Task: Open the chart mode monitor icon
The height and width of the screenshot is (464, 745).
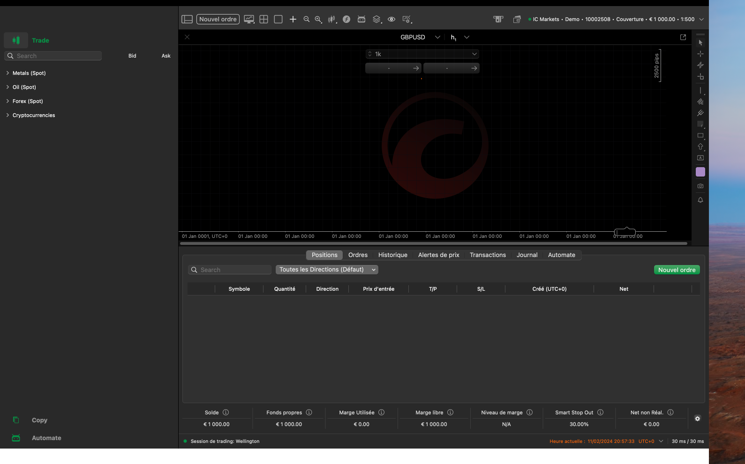Action: pyautogui.click(x=249, y=19)
